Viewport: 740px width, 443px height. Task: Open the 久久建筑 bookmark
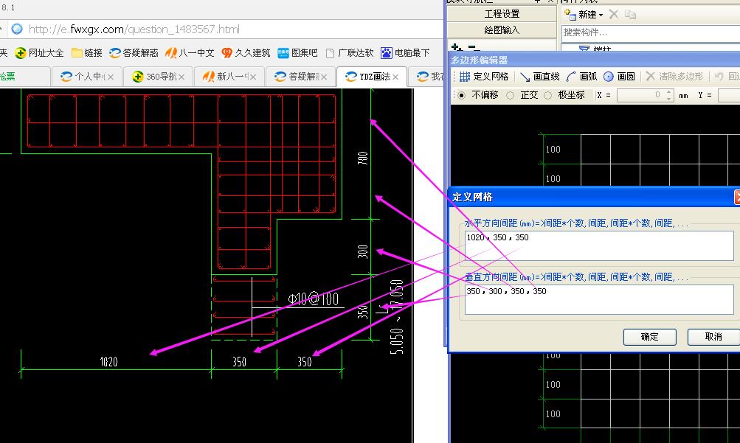[246, 53]
